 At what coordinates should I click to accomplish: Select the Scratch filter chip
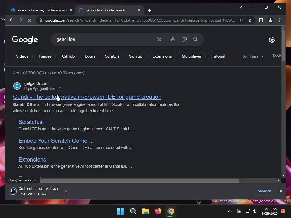tap(112, 56)
